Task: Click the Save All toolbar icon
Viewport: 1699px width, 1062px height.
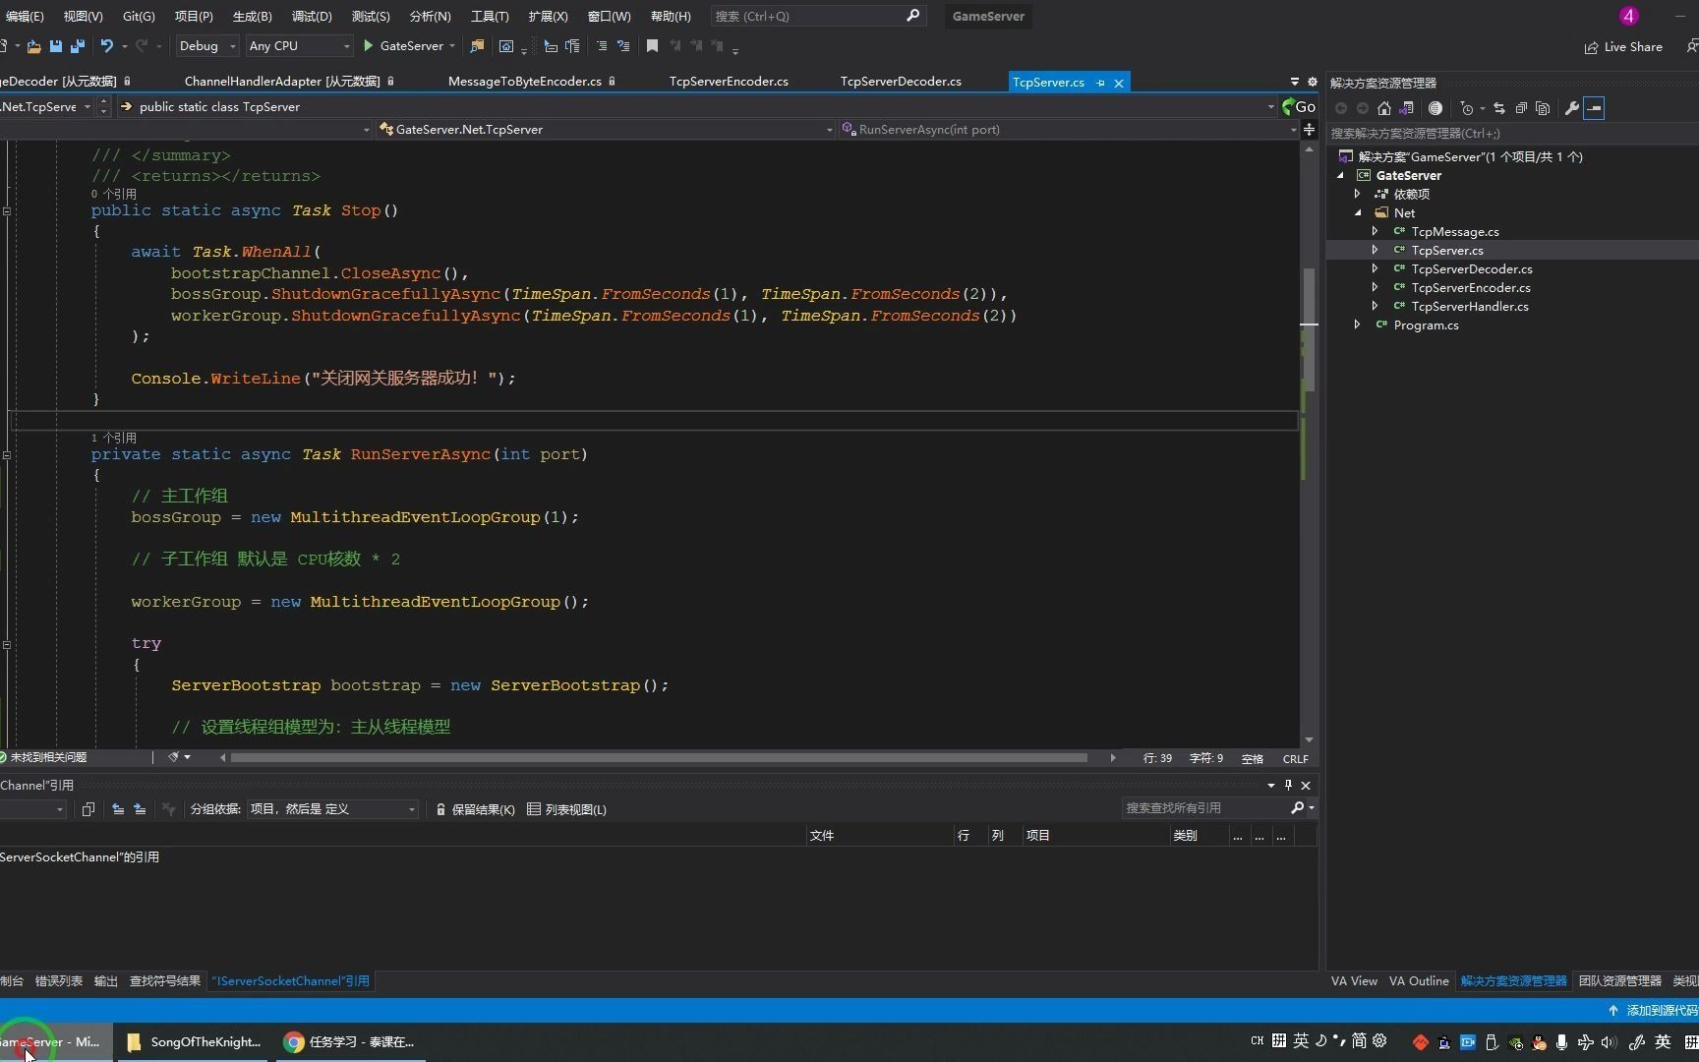Action: tap(78, 46)
